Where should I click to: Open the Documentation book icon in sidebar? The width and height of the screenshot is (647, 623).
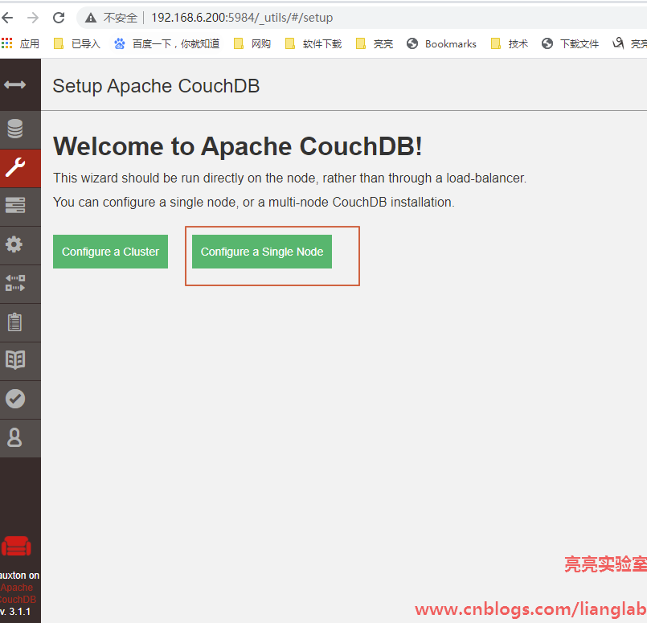pyautogui.click(x=15, y=360)
